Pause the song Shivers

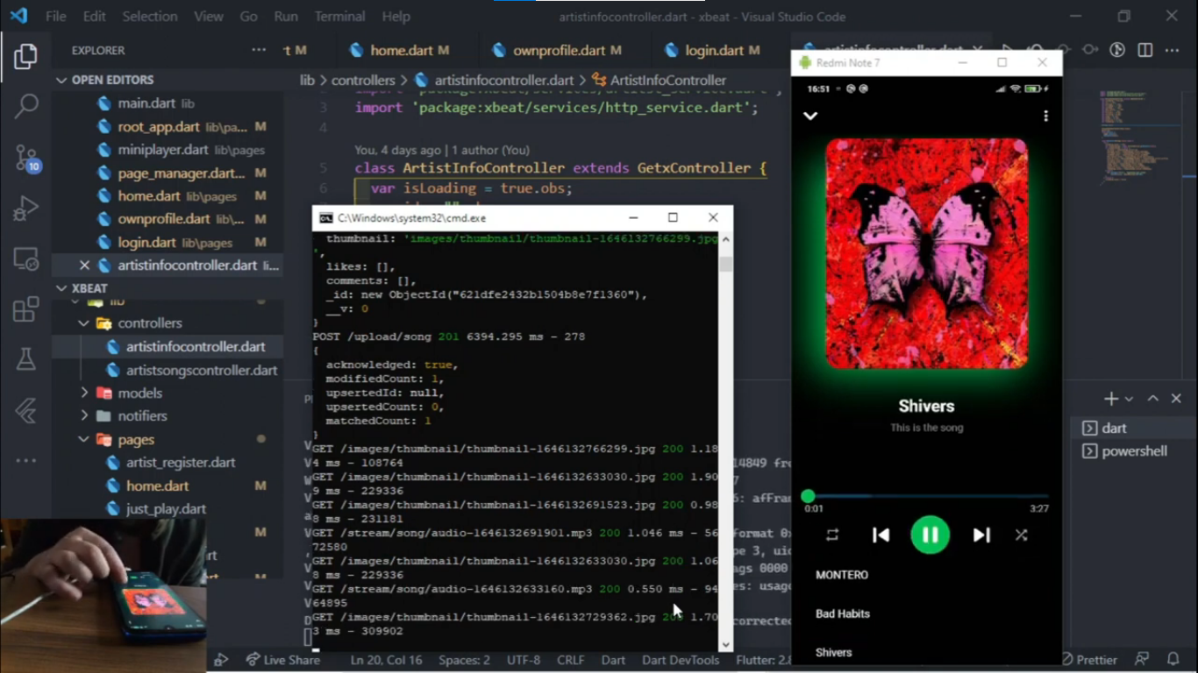(x=931, y=535)
